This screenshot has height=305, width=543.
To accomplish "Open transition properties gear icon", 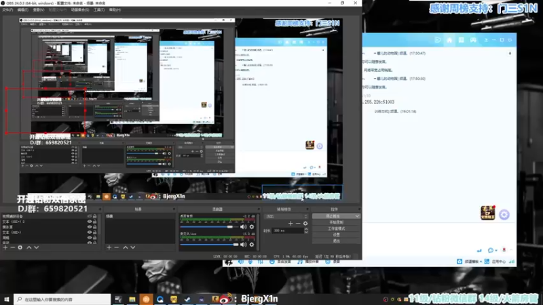I will click(x=305, y=224).
